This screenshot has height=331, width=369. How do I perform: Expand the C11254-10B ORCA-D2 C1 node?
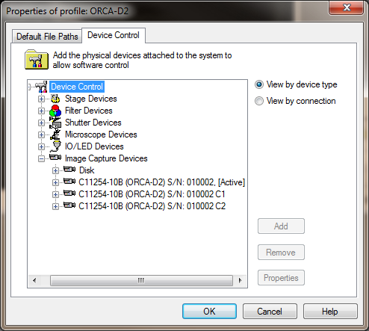tap(55, 194)
